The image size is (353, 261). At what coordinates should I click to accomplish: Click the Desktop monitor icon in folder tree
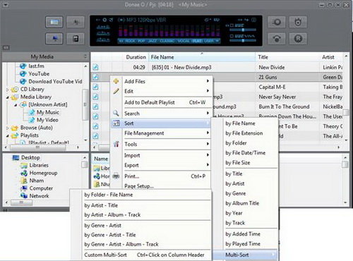pos(16,157)
